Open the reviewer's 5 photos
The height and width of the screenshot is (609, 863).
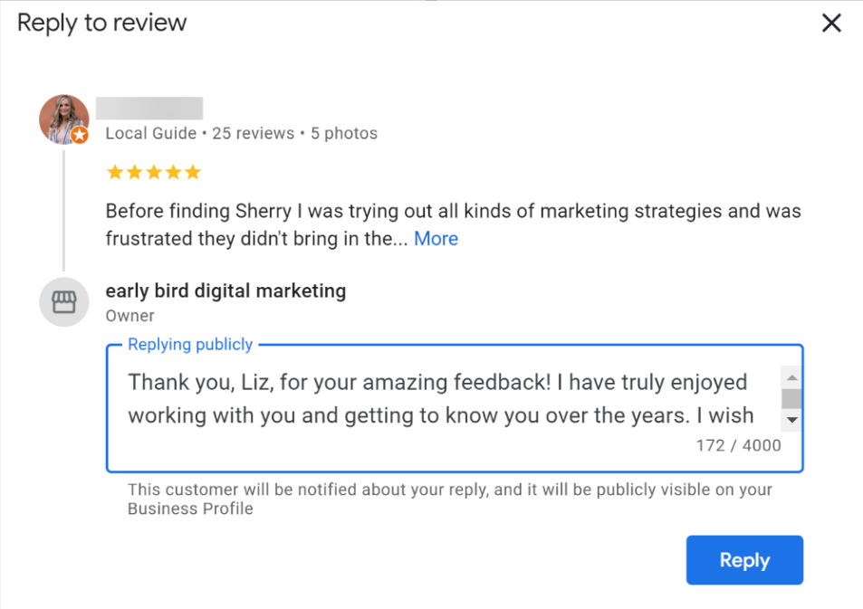pos(343,132)
